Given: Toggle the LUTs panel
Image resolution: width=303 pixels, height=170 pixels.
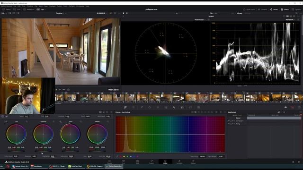Looking at the screenshot, I should click(x=17, y=9).
